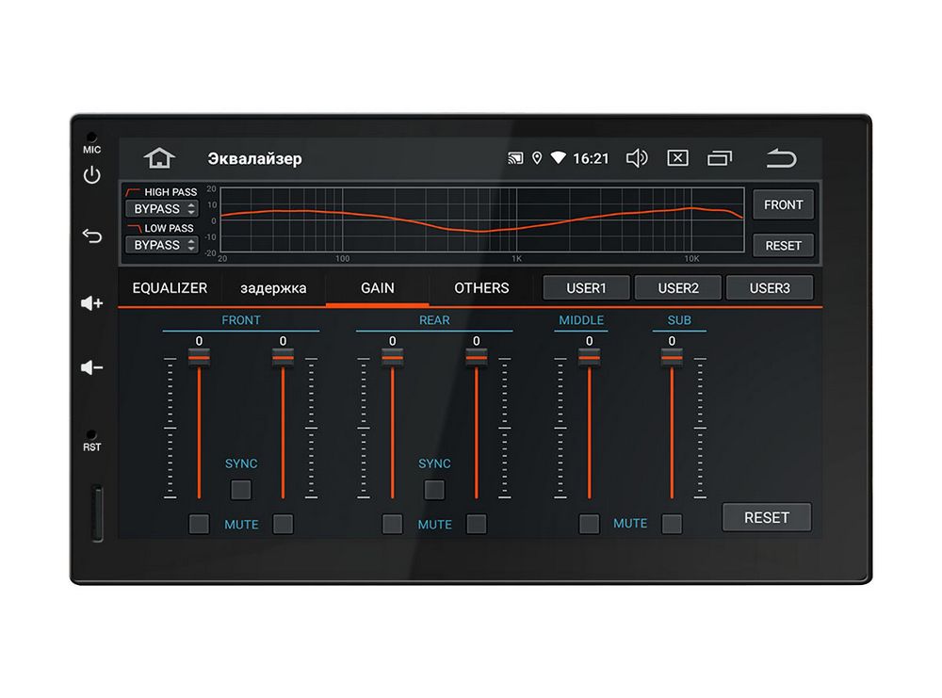The width and height of the screenshot is (942, 698).
Task: Click RESET beside the EQ graph
Action: 784,246
